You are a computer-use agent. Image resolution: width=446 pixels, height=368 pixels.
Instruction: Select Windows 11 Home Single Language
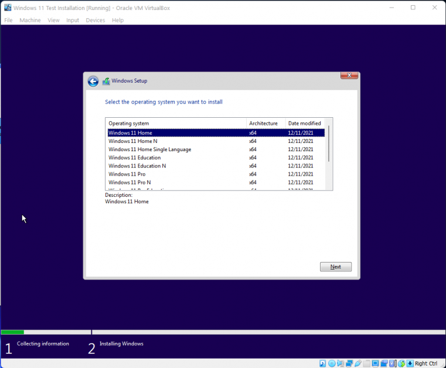coord(216,149)
